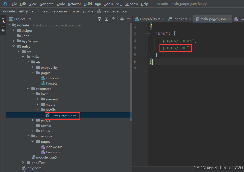Open the Project view dropdown
Viewport: 244px width, 172px height.
click(30, 19)
